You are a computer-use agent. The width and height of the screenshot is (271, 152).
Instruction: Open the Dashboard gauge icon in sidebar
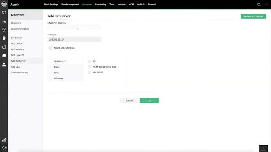(4, 13)
